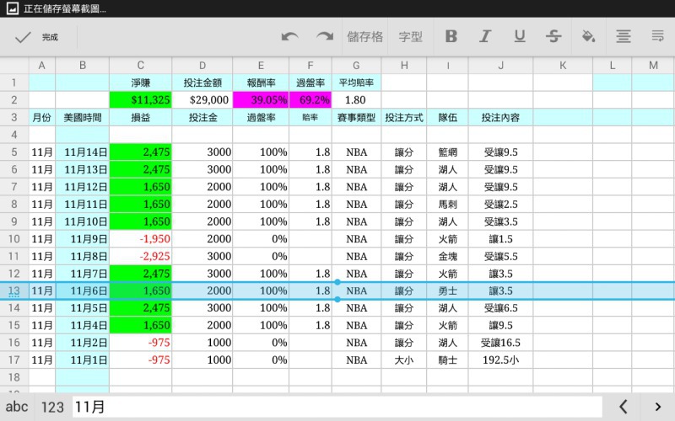The height and width of the screenshot is (421, 675).
Task: Move to previous cell with left chevron
Action: pos(623,407)
